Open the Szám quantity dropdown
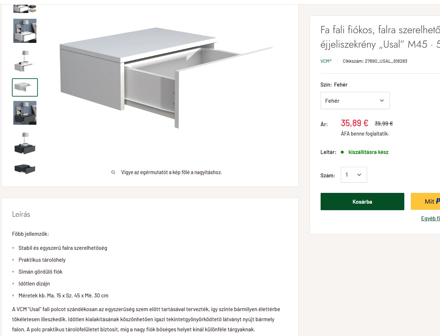This screenshot has width=440, height=336. 353,175
